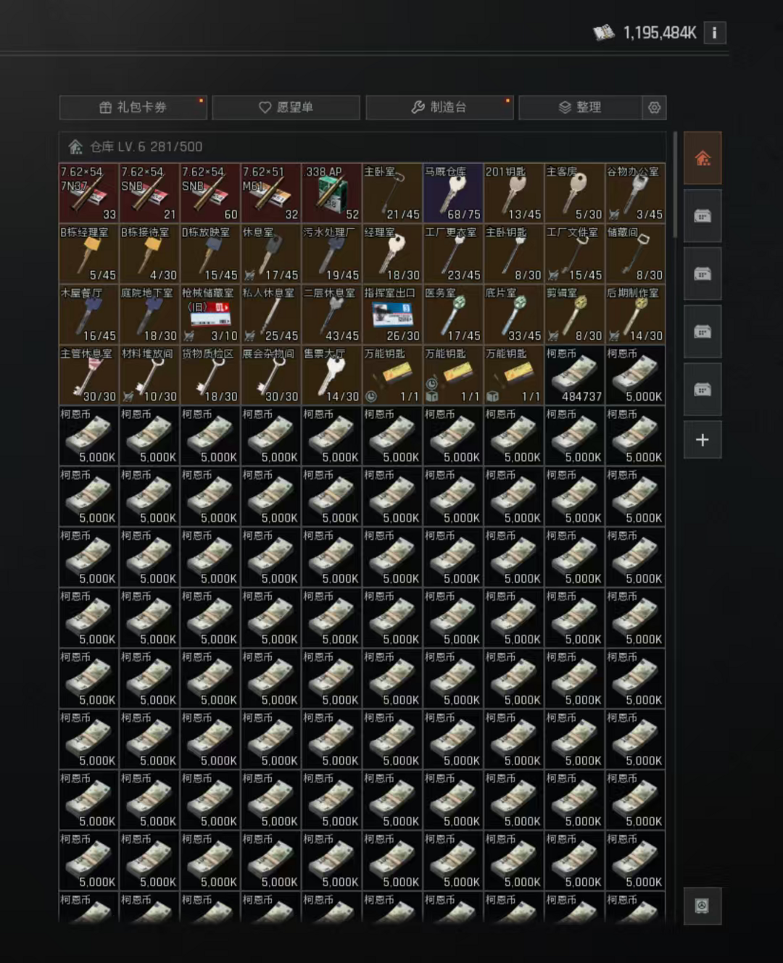The width and height of the screenshot is (783, 963).
Task: Add new storage container with plus icon
Action: (x=703, y=440)
